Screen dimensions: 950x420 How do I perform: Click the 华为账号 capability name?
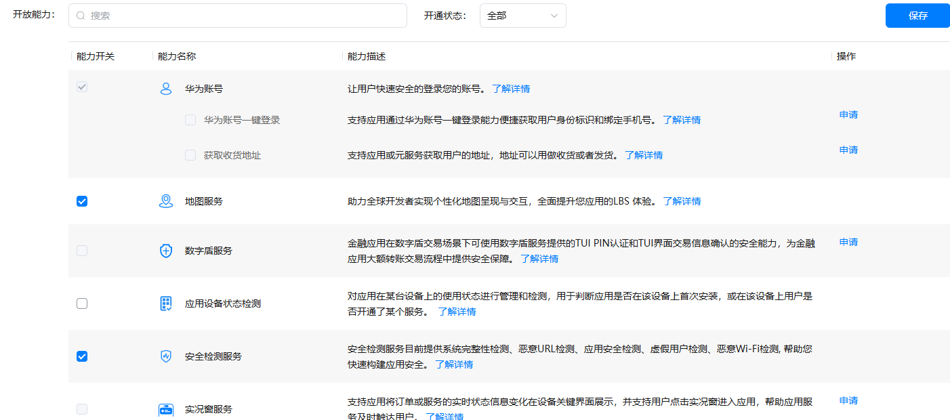(x=204, y=89)
